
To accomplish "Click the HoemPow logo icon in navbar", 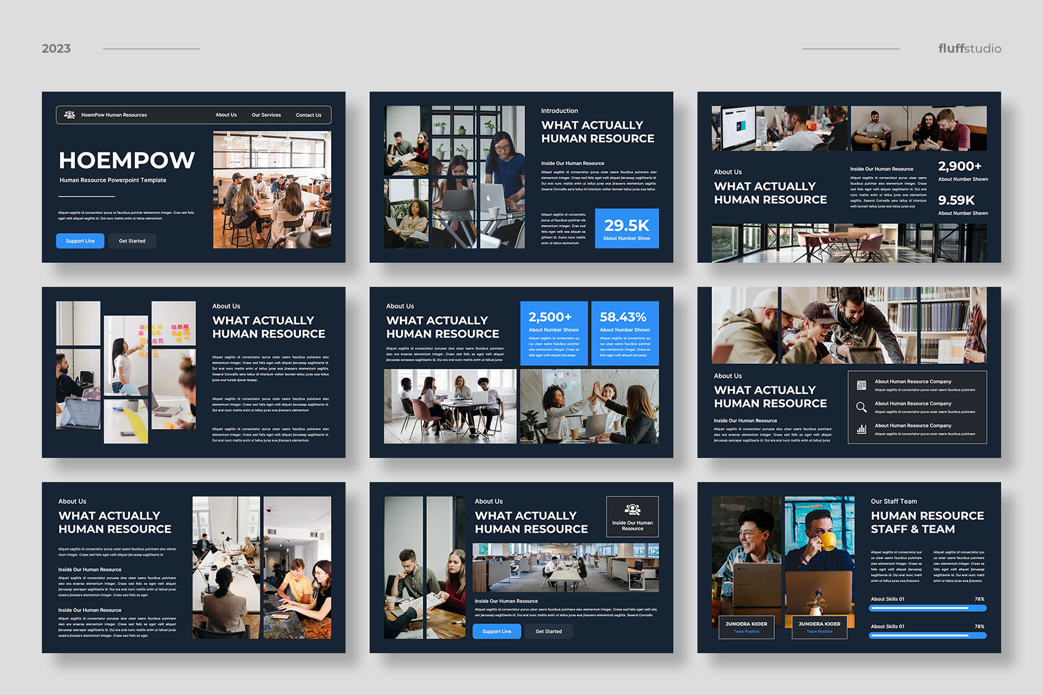I will 70,115.
